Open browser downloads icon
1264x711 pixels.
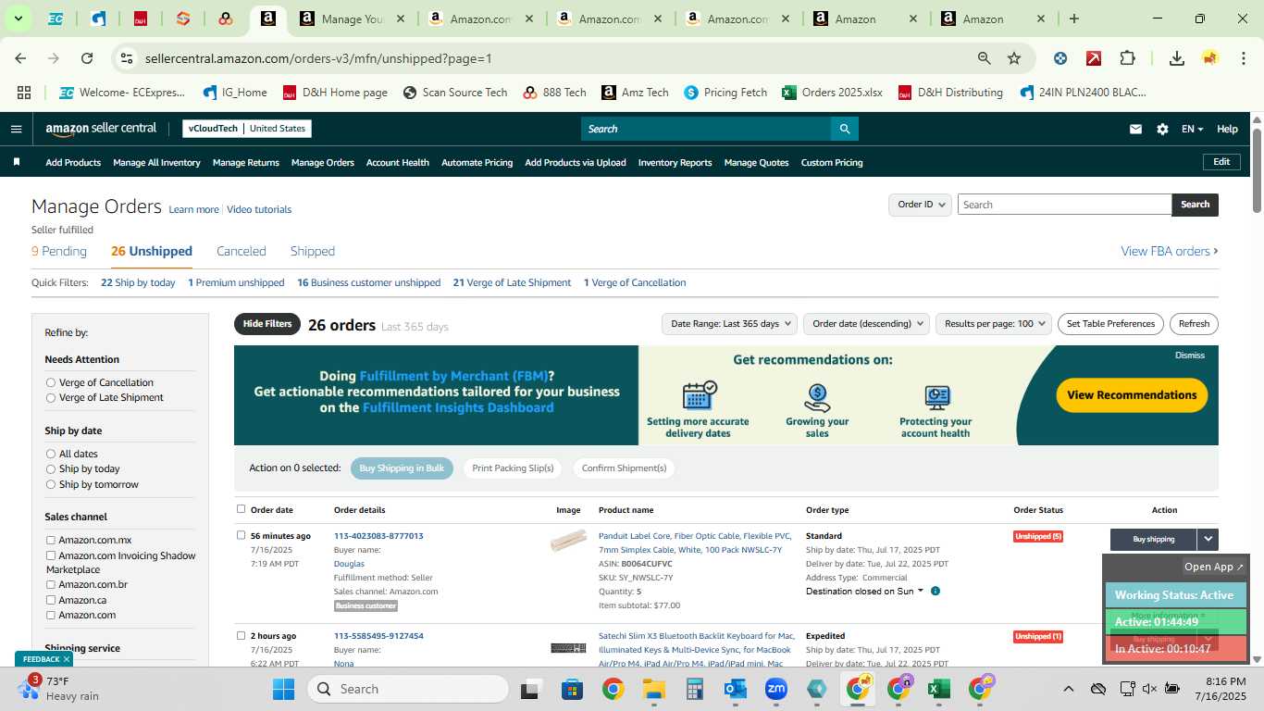point(1177,58)
